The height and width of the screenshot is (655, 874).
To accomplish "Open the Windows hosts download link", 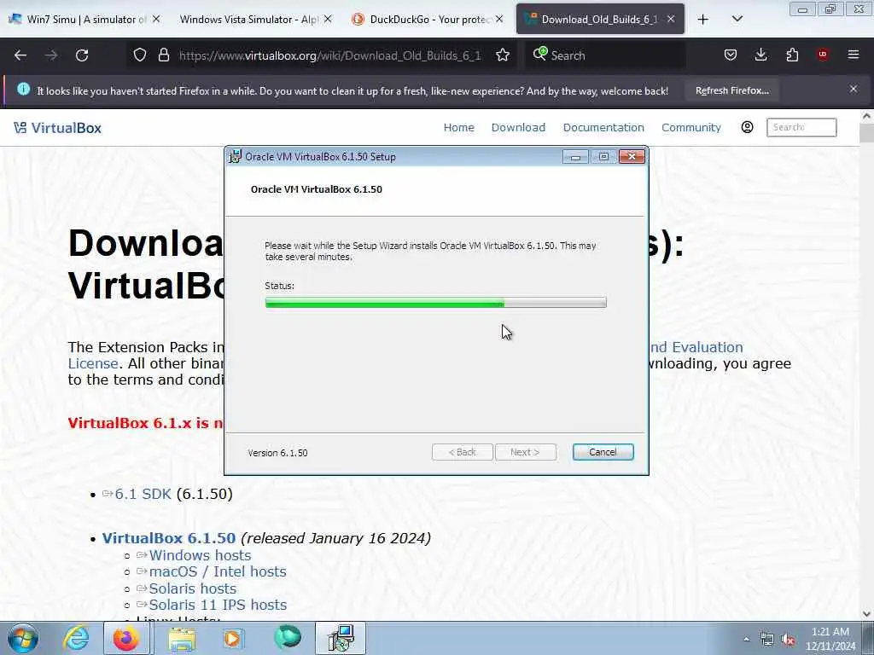I will [200, 555].
